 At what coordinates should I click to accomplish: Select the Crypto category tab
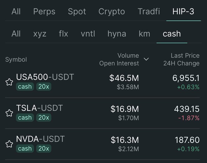click(x=112, y=12)
